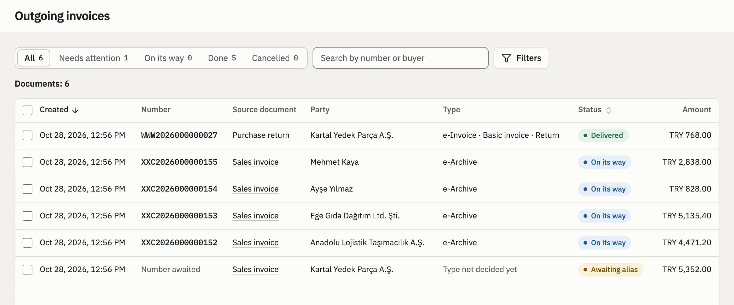Switch to the Cancelled tab
This screenshot has height=305, width=734.
coord(275,58)
